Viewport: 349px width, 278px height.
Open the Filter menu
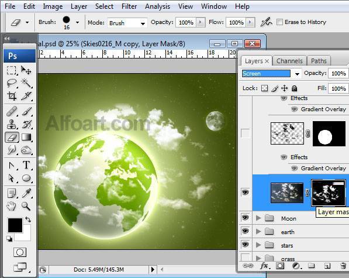pos(129,6)
